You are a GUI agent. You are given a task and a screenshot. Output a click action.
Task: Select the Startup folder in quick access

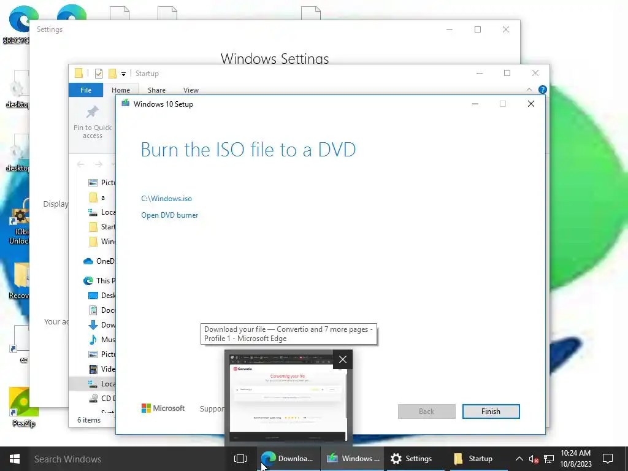click(102, 227)
